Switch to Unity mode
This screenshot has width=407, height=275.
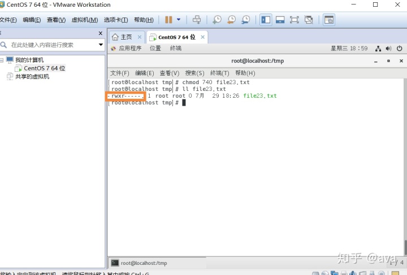309,20
